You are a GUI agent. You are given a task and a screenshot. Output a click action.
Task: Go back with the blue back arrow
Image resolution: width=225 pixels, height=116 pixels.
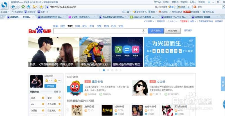click(x=13, y=7)
